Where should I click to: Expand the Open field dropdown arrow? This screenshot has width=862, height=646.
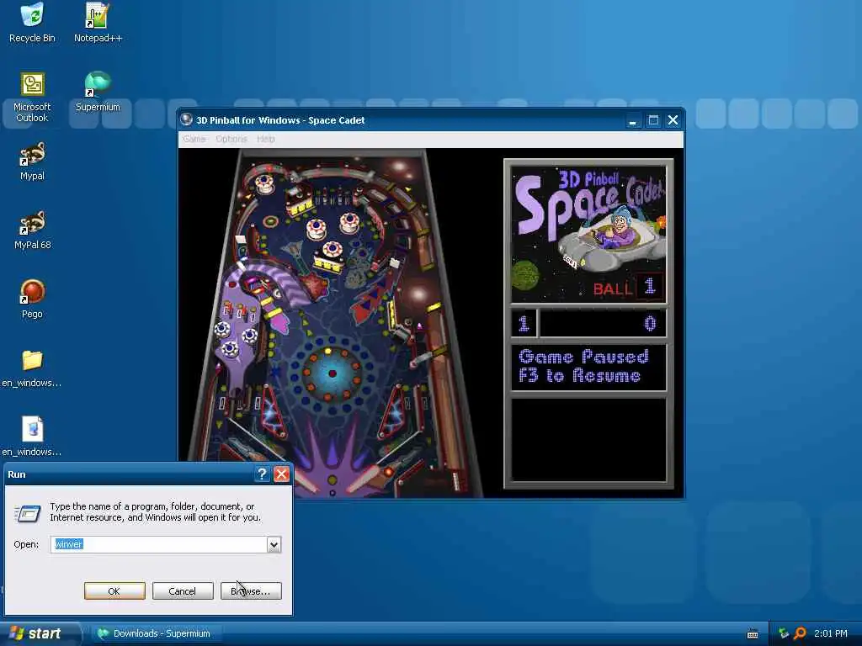[274, 544]
